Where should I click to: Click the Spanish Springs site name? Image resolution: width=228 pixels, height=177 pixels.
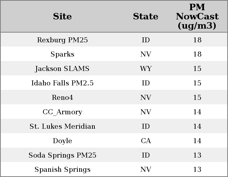[62, 170]
